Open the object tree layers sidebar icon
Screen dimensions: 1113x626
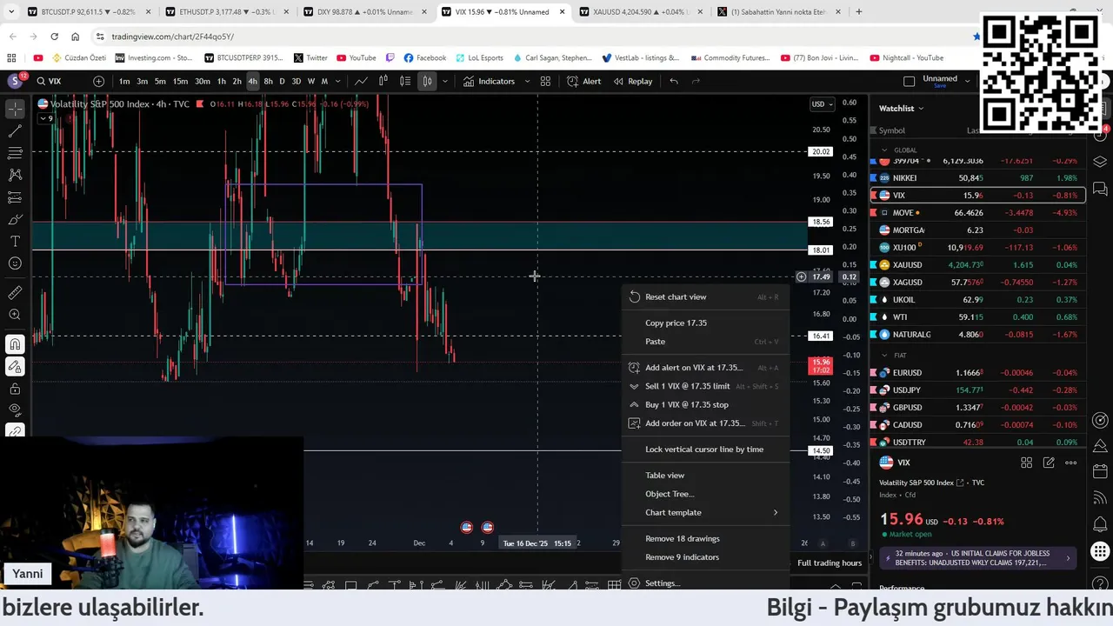click(x=1100, y=162)
